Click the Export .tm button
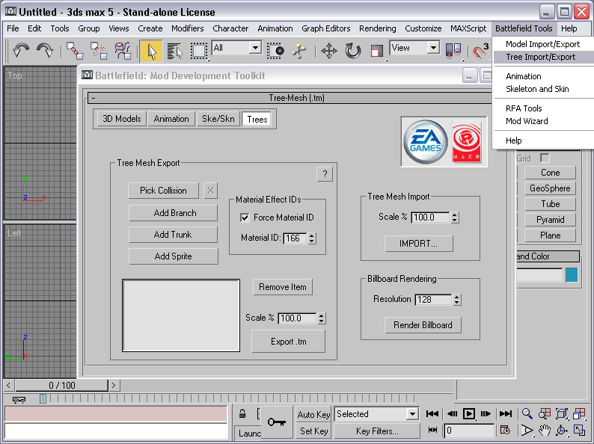Image resolution: width=594 pixels, height=444 pixels. point(288,342)
